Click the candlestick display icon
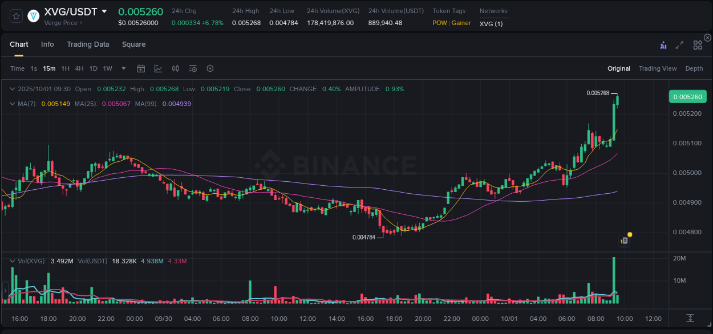The width and height of the screenshot is (713, 334). (176, 68)
